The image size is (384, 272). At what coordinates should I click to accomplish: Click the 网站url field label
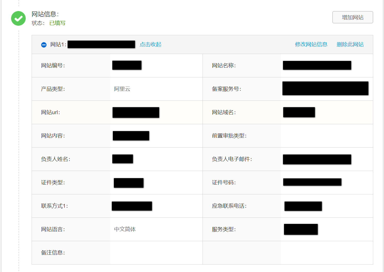coord(50,112)
